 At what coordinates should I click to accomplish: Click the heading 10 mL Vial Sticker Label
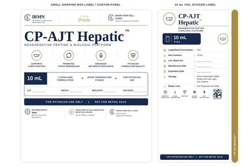pos(195,5)
